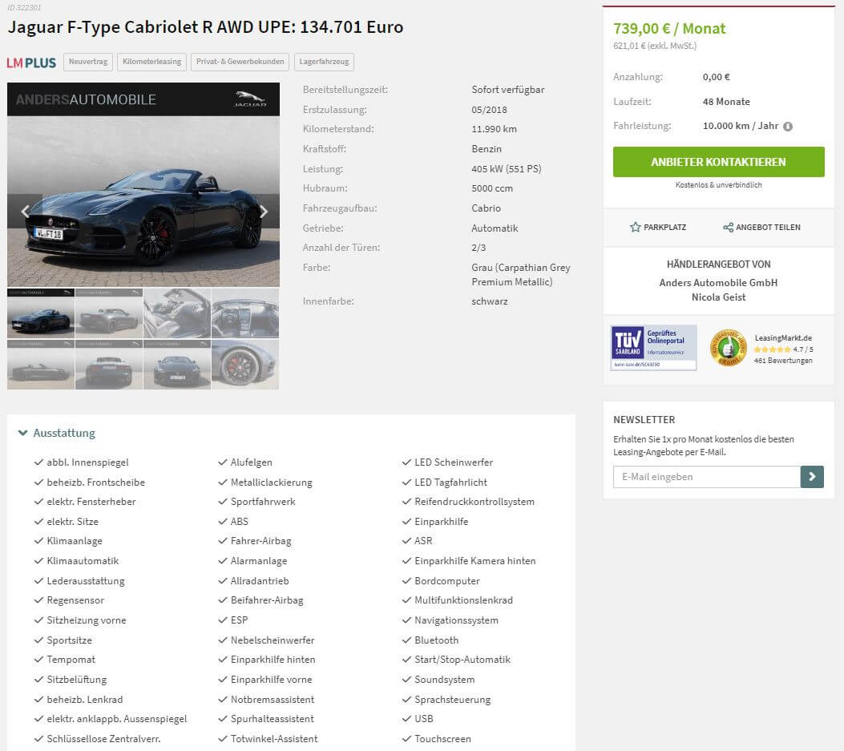Open the 461 Bewertungen link
This screenshot has height=751, width=844.
pyautogui.click(x=783, y=361)
